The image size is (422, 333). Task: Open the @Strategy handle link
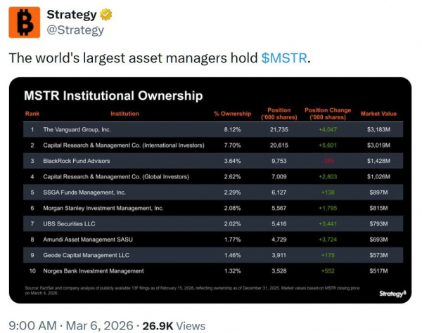75,30
